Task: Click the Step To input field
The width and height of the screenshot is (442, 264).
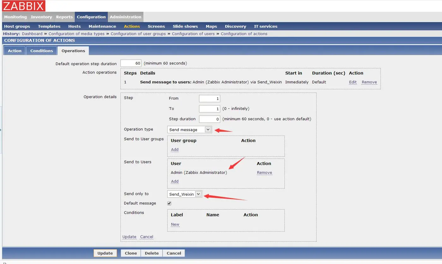Action: [210, 109]
